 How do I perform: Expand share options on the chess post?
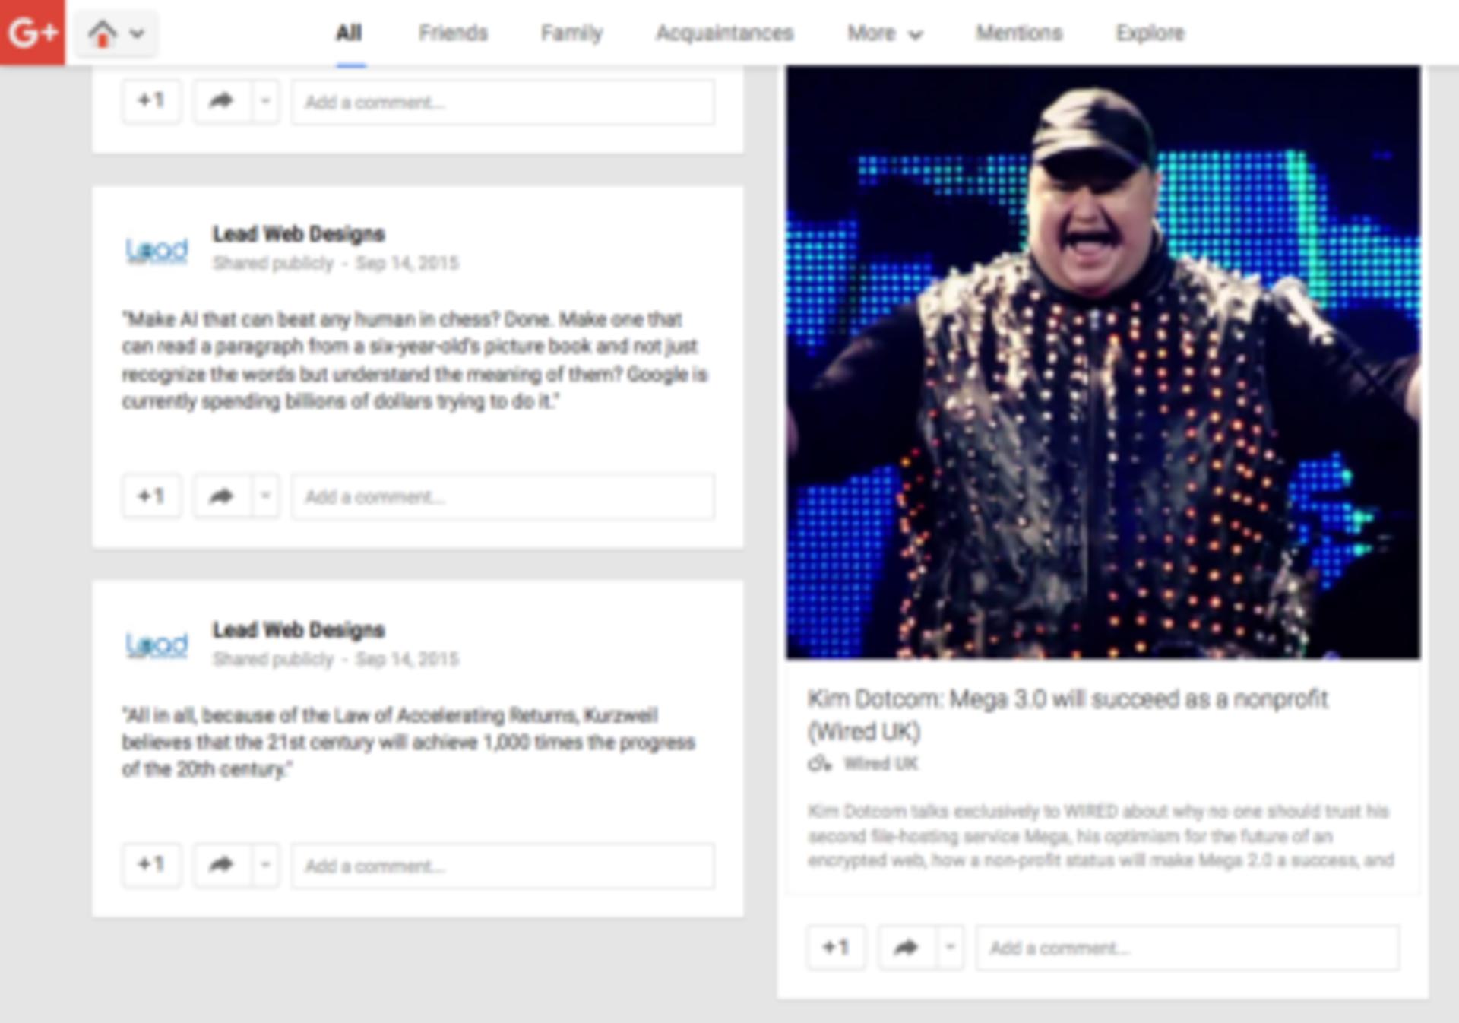265,496
